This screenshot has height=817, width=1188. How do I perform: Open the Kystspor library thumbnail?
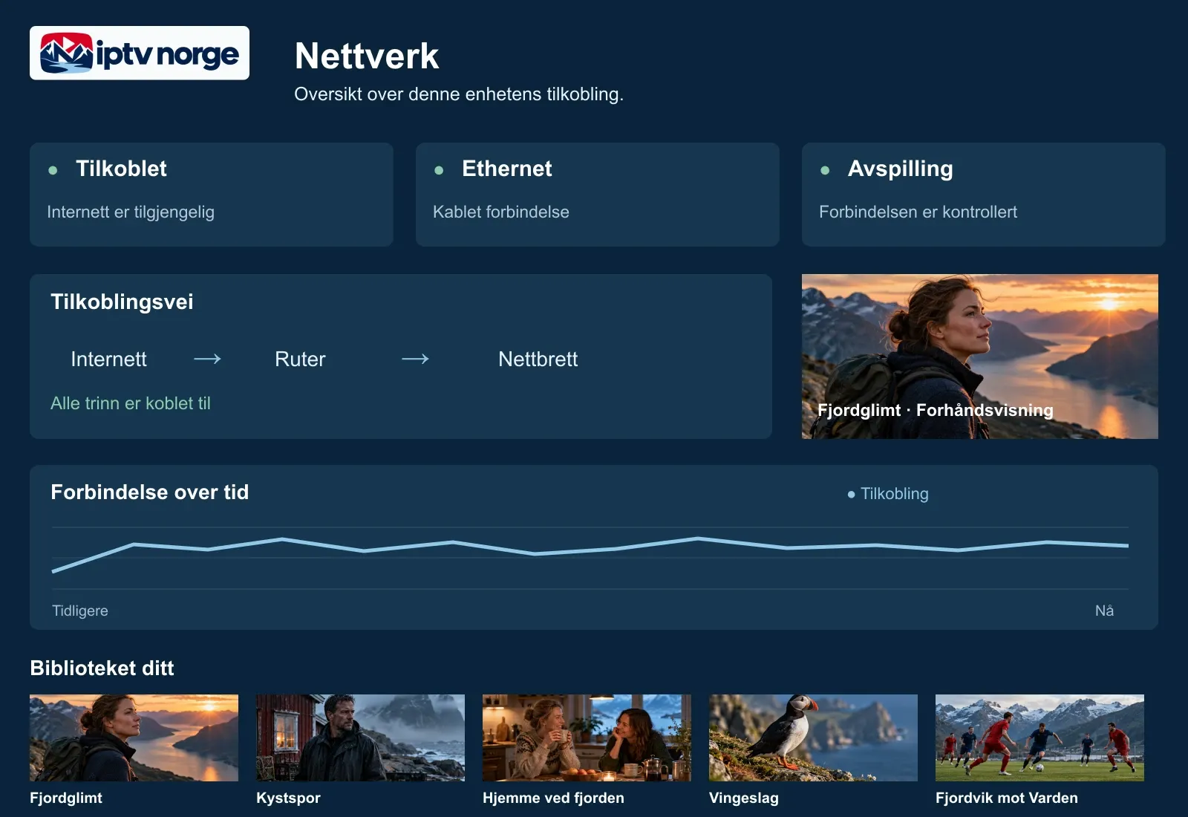(x=360, y=738)
